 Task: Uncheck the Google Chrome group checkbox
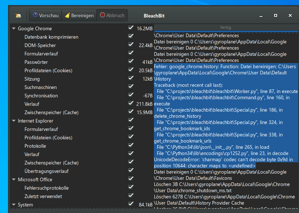click(x=130, y=28)
